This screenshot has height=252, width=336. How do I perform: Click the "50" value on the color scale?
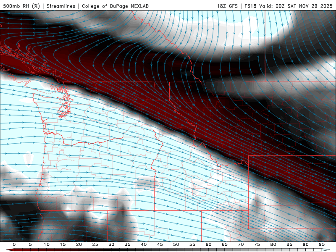(176, 244)
